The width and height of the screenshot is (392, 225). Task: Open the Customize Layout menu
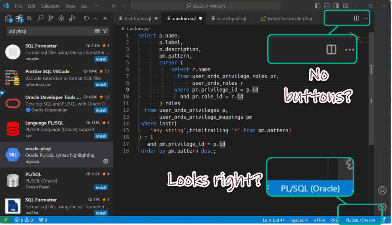tap(346, 6)
